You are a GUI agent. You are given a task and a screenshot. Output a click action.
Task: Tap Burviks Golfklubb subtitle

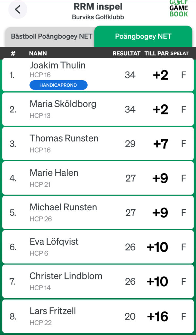point(98,17)
